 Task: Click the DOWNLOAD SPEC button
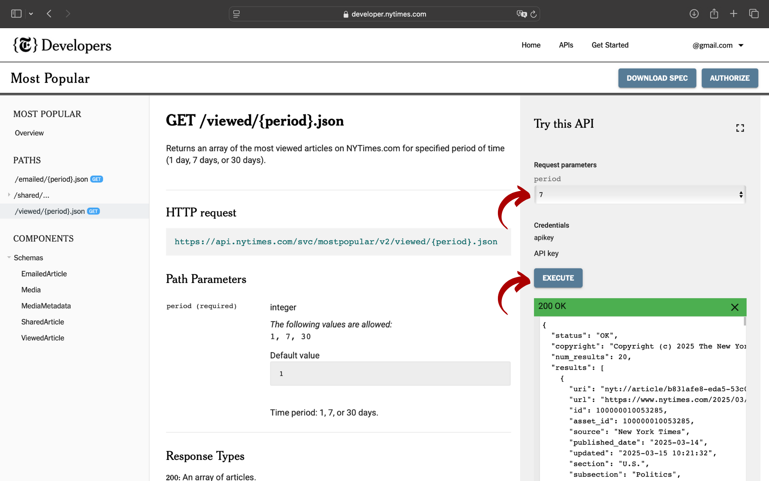coord(657,78)
